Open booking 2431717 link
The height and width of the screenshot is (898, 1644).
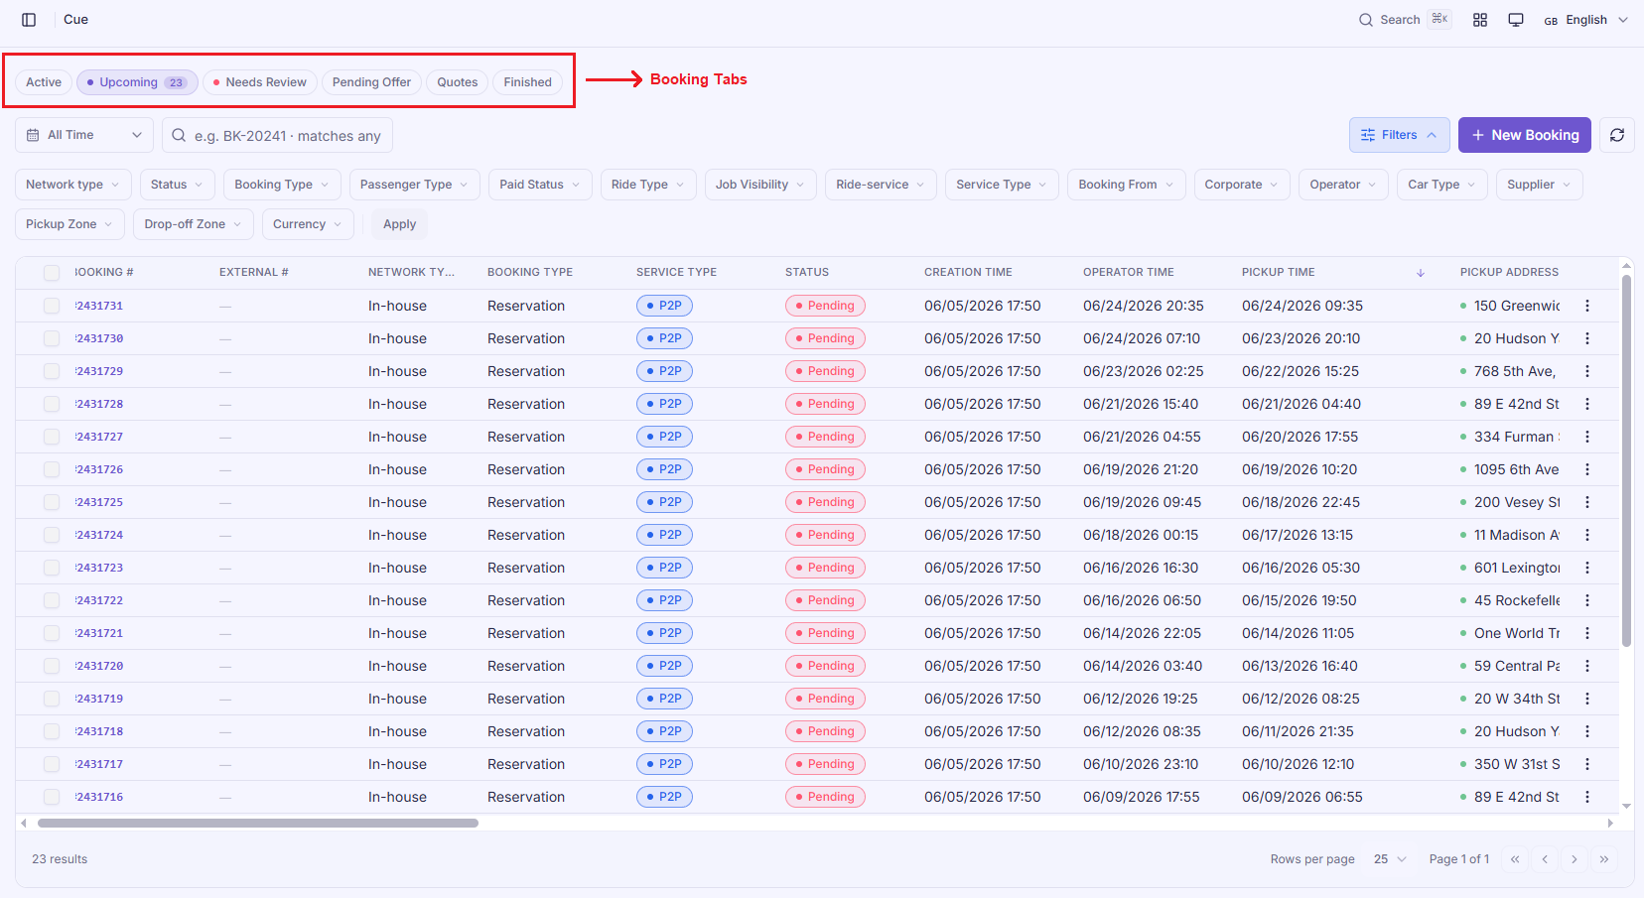coord(99,764)
